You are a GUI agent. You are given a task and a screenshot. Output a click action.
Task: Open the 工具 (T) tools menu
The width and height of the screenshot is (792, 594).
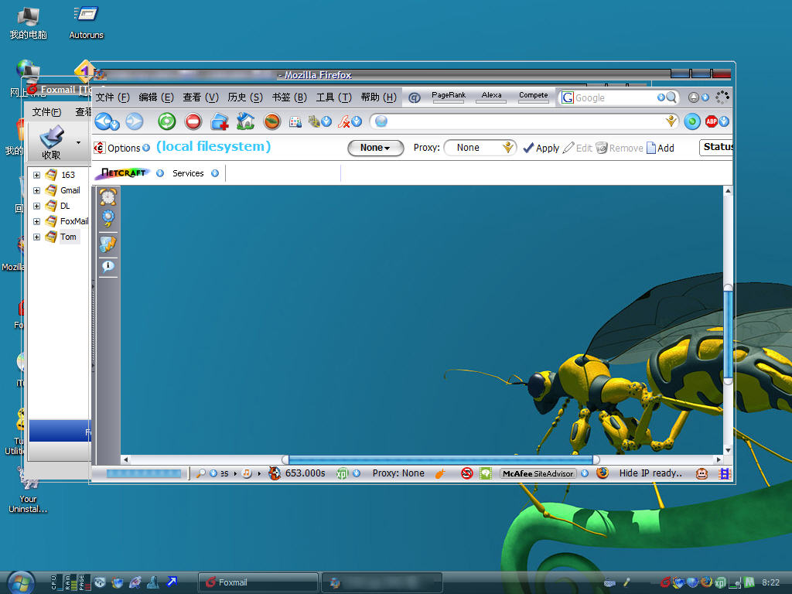333,97
